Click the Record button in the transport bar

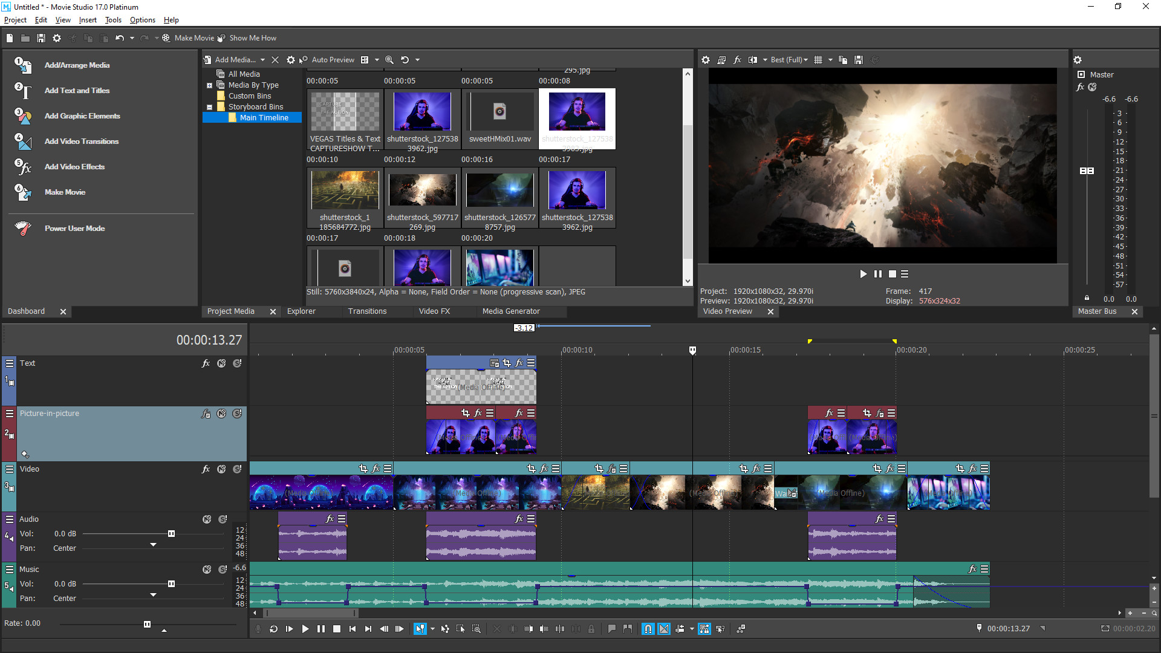click(258, 629)
